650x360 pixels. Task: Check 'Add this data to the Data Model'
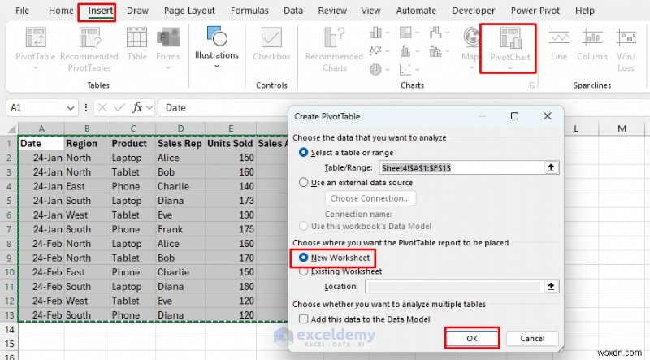pos(303,319)
